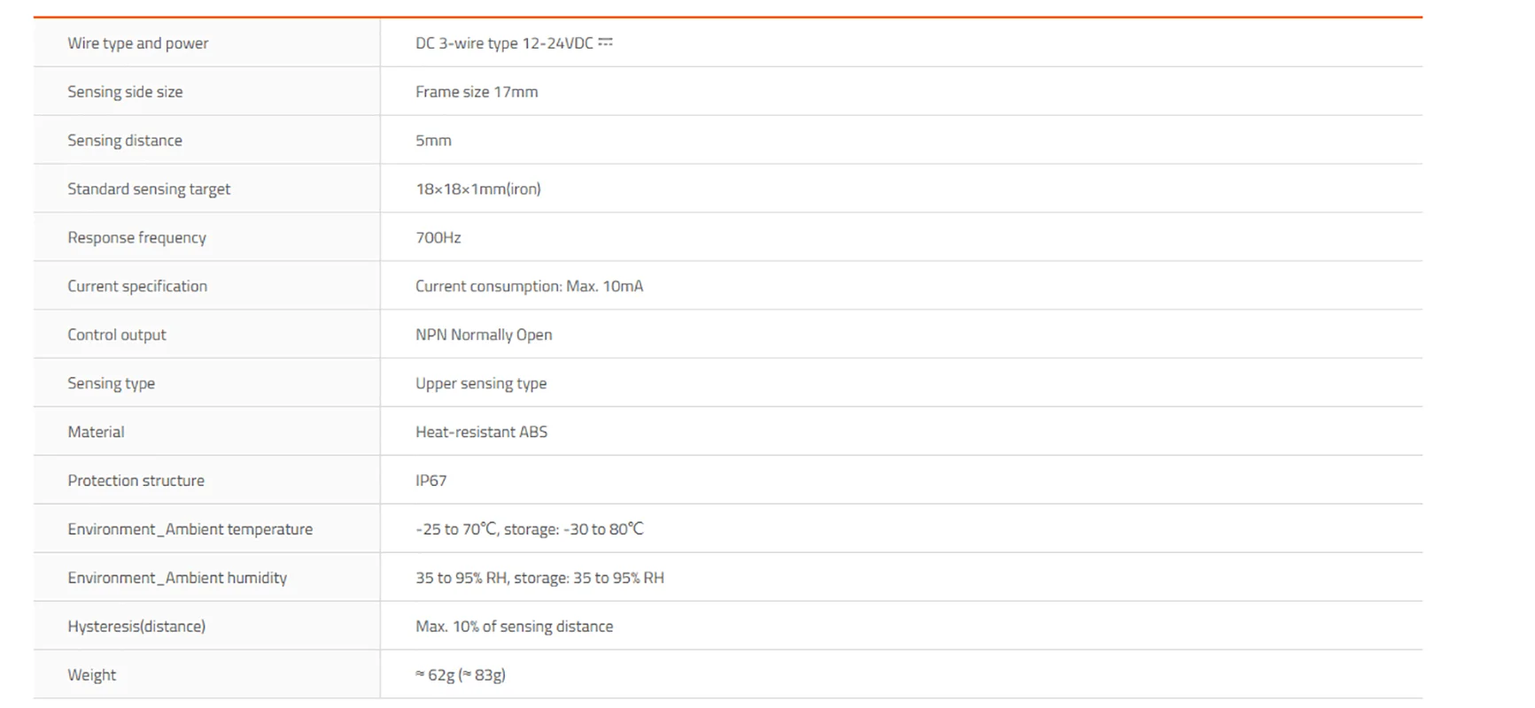Click the "Protection structure" label

pyautogui.click(x=136, y=481)
